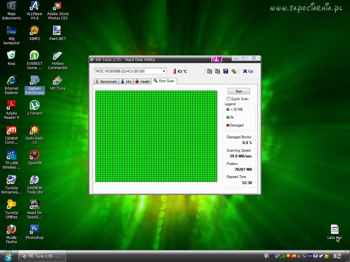Select Hotkey Commander desktop icon
The width and height of the screenshot is (350, 262).
click(x=58, y=60)
